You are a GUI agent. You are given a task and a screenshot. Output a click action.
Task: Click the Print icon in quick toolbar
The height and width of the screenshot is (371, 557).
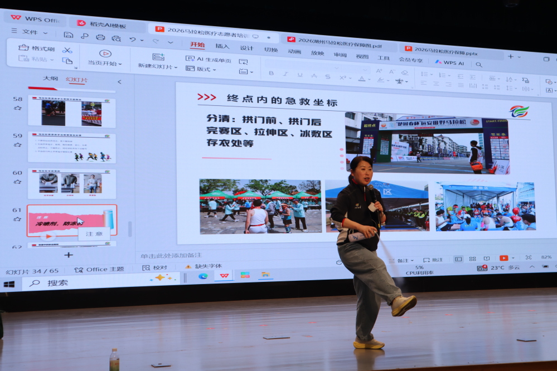coord(100,37)
